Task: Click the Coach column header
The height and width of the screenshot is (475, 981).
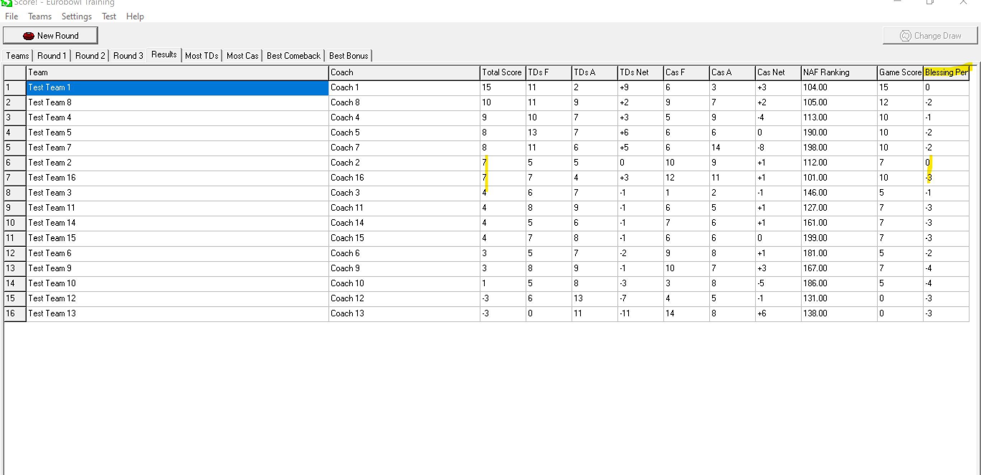Action: click(x=404, y=72)
